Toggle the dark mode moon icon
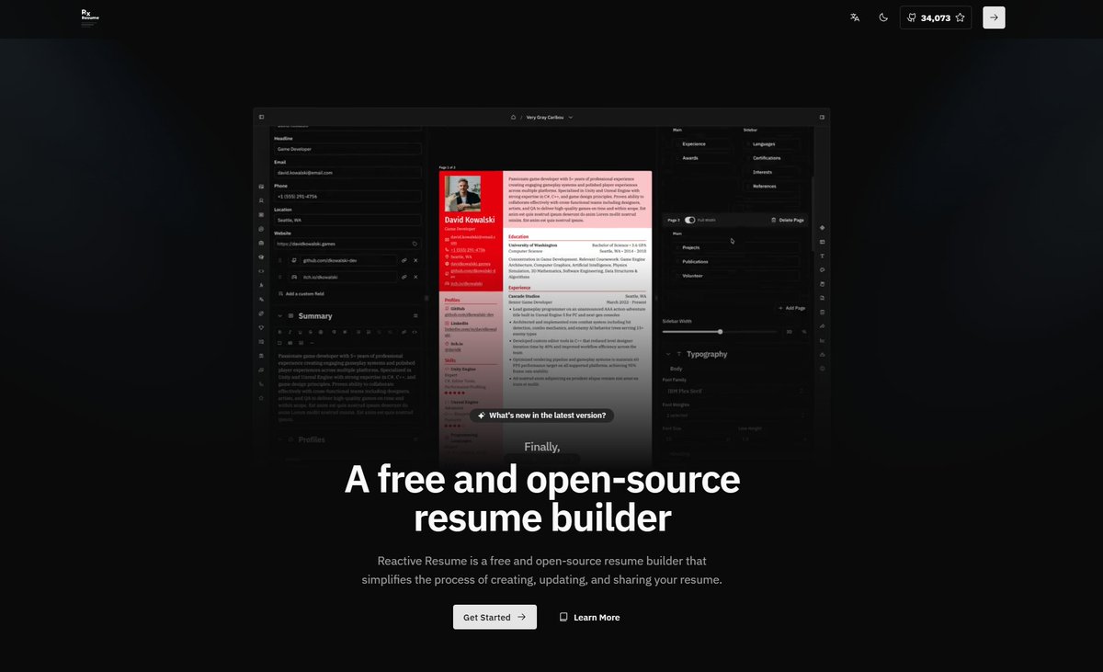Viewport: 1103px width, 672px height. [x=883, y=17]
